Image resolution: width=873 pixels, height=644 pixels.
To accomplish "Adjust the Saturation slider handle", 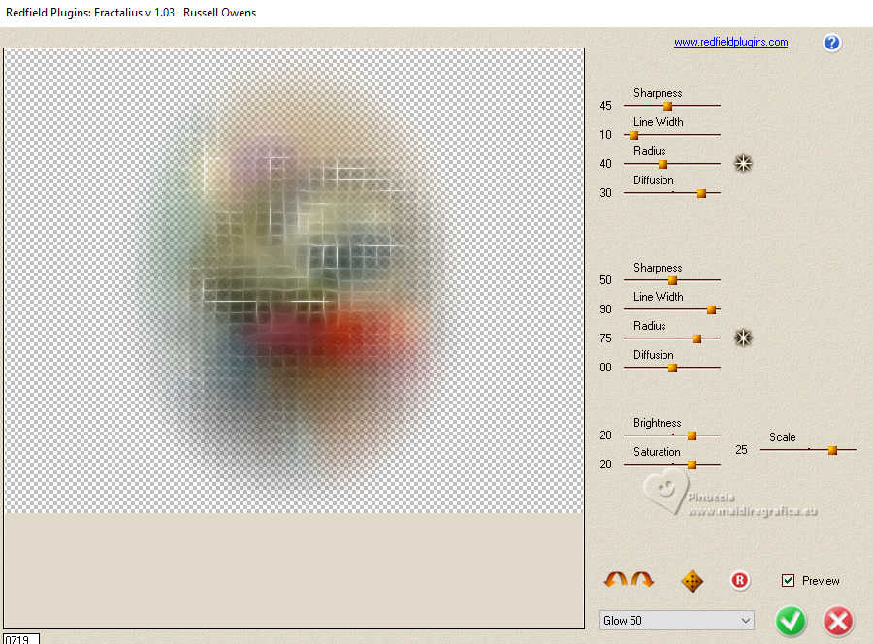I will tap(692, 465).
